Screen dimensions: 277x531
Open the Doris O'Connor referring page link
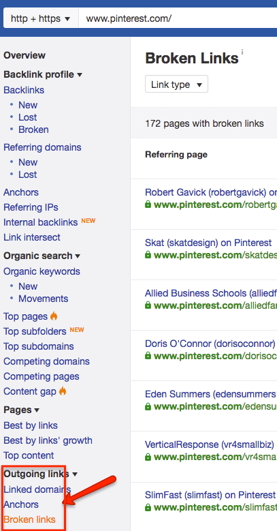point(210,344)
